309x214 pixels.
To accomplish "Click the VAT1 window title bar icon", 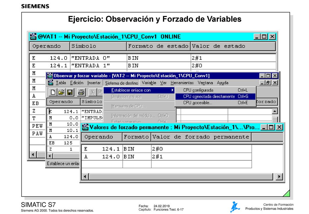I will 33,37.
